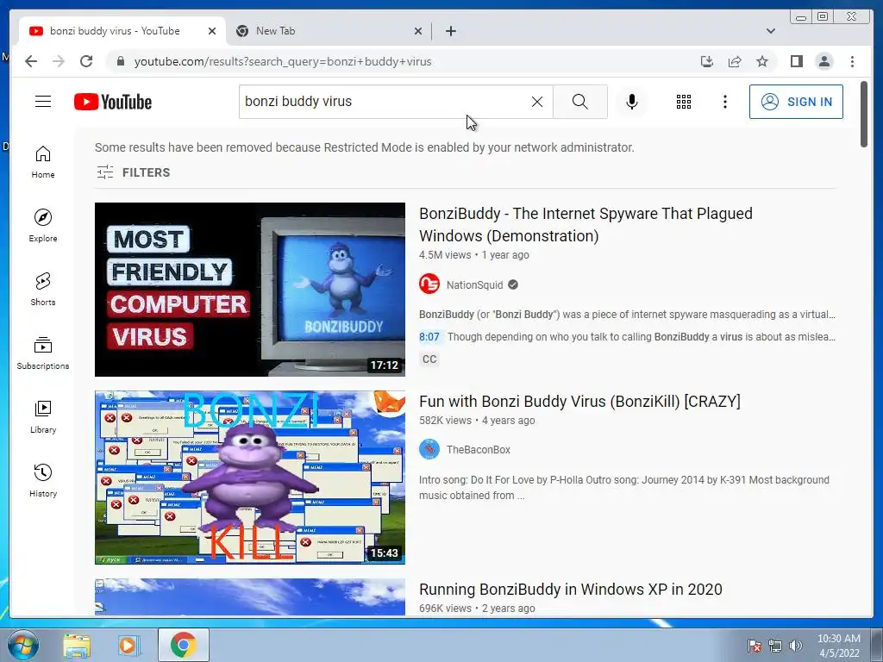Screen dimensions: 883x662
Task: Click the Restricted Mode notice text
Action: [x=365, y=147]
